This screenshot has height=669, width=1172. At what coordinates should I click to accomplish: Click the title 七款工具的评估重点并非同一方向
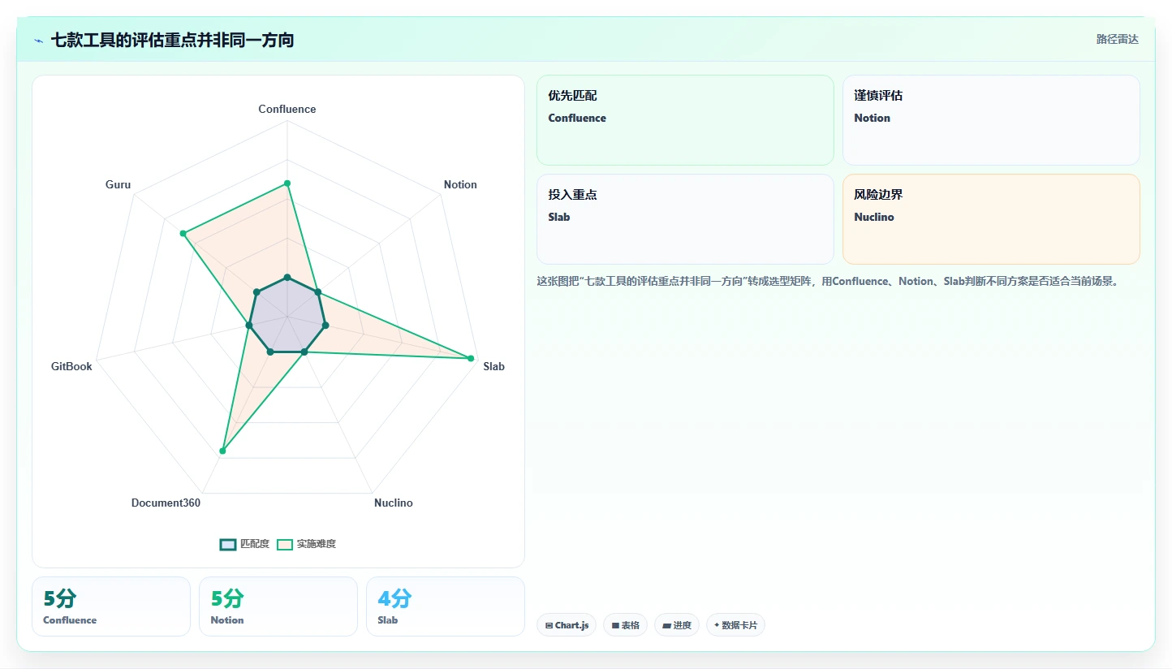(x=172, y=40)
